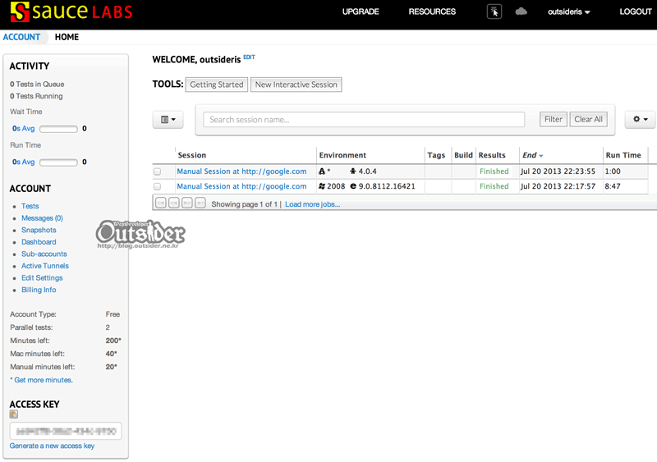Open the Sub-accounts link

point(44,254)
